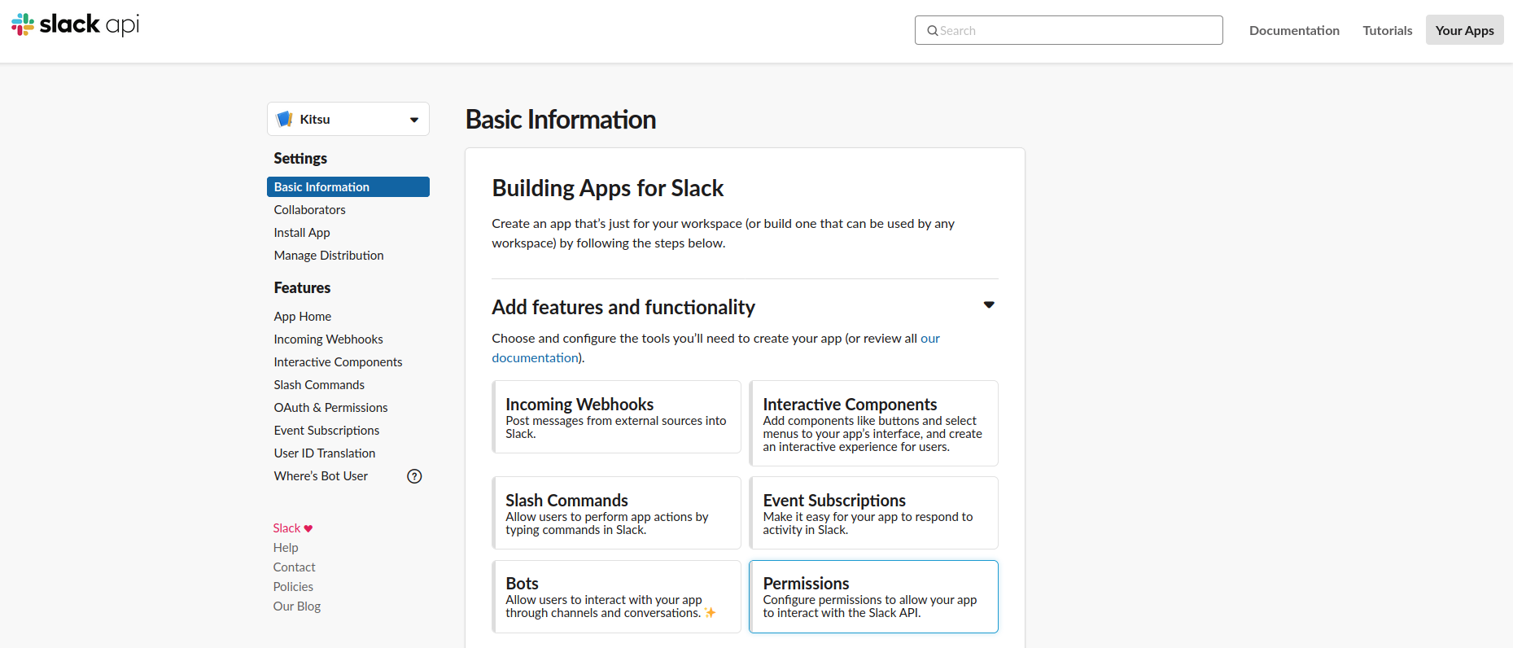Open the Policies footer link
This screenshot has width=1513, height=648.
(293, 587)
